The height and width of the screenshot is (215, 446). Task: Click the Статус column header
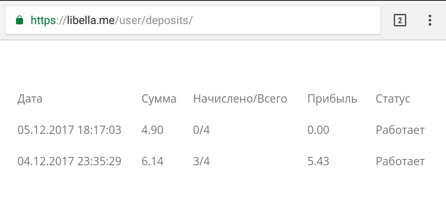[393, 99]
